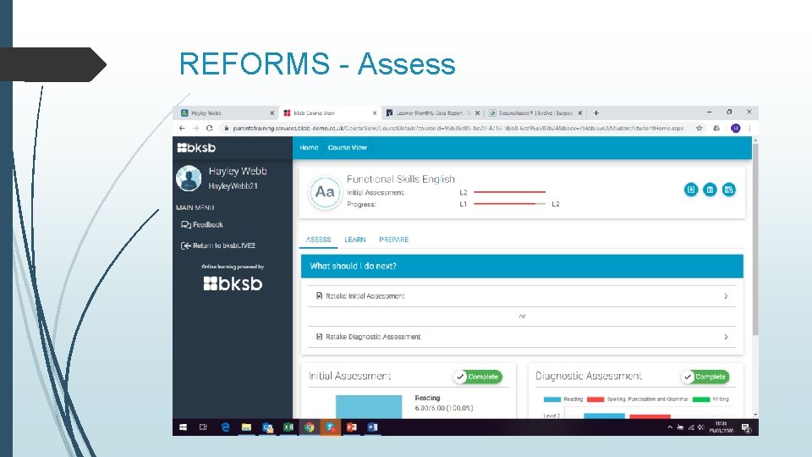Switch to Chrome on taskbar
This screenshot has height=457, width=812.
pos(310,427)
